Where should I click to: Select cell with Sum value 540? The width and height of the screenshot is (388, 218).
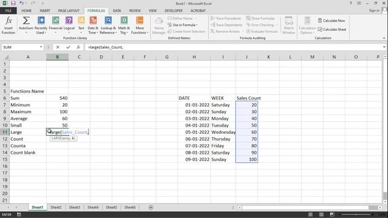coord(58,98)
